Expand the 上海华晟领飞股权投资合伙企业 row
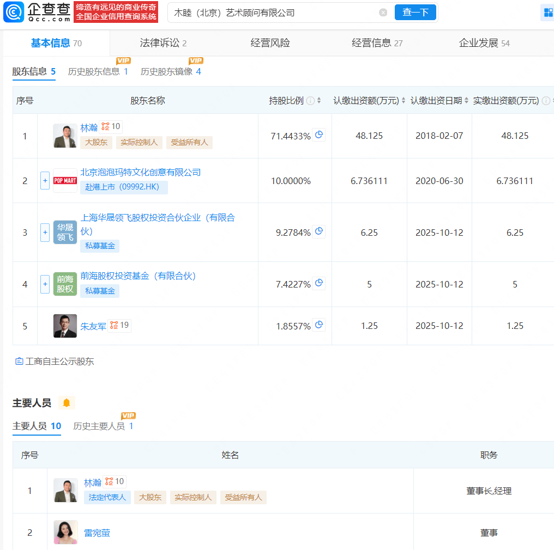The image size is (554, 550). pyautogui.click(x=45, y=233)
